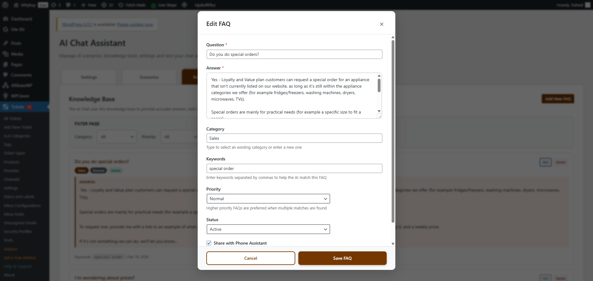This screenshot has height=281, width=593.
Task: Click the Save FAQ button
Action: [342, 258]
